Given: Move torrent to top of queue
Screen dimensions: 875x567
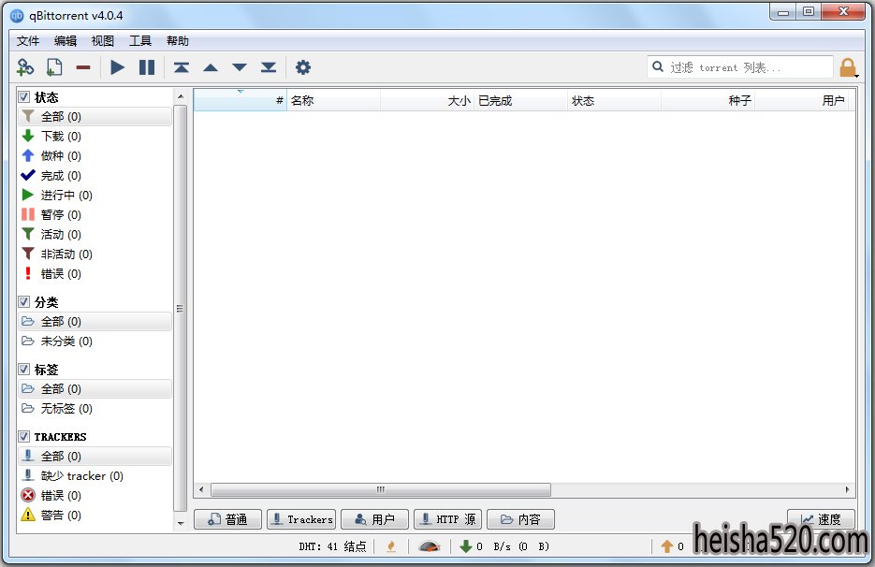Looking at the screenshot, I should tap(182, 67).
